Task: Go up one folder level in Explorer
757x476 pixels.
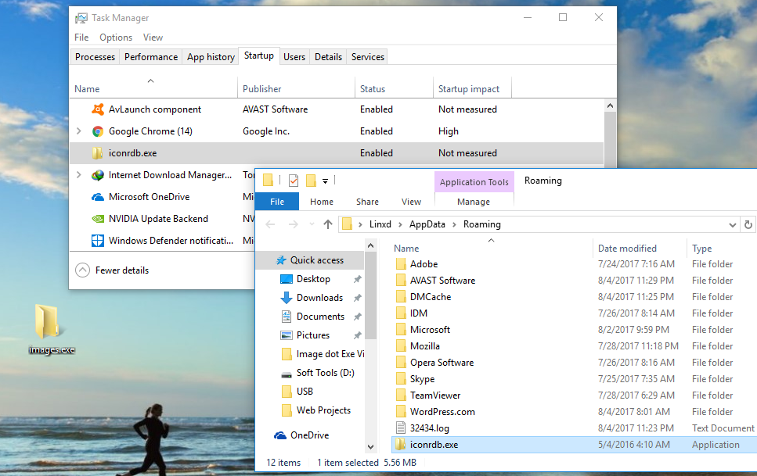Action: [328, 224]
